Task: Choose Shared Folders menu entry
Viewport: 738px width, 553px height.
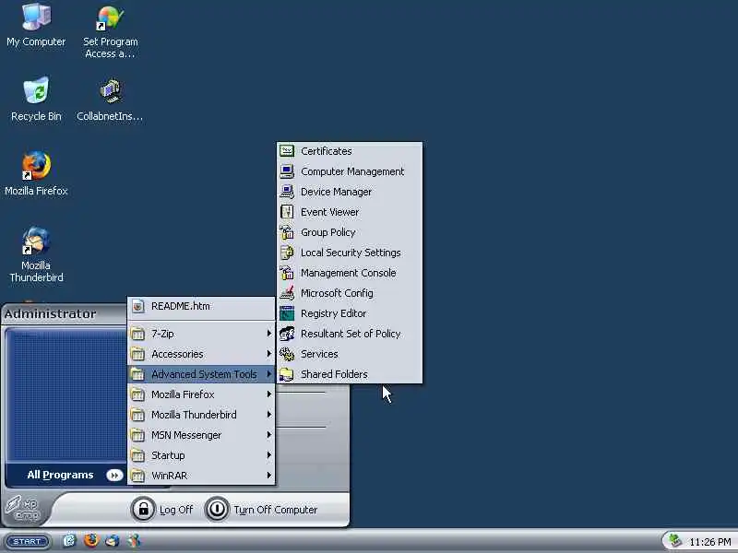Action: click(350, 374)
